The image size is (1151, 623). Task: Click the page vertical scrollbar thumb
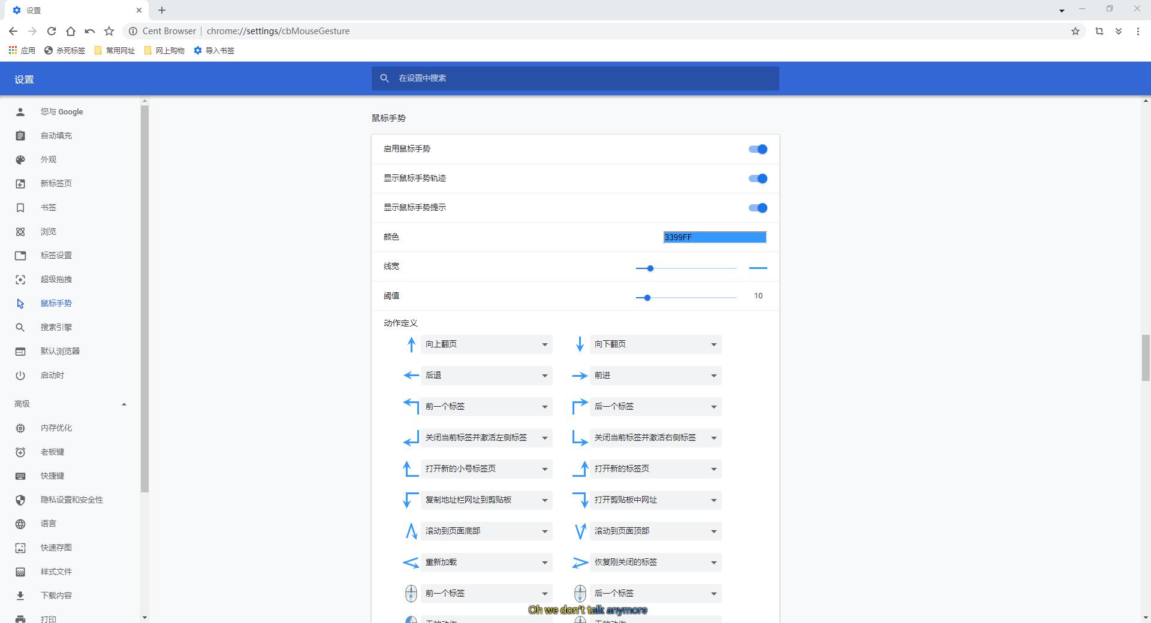[x=1146, y=358]
